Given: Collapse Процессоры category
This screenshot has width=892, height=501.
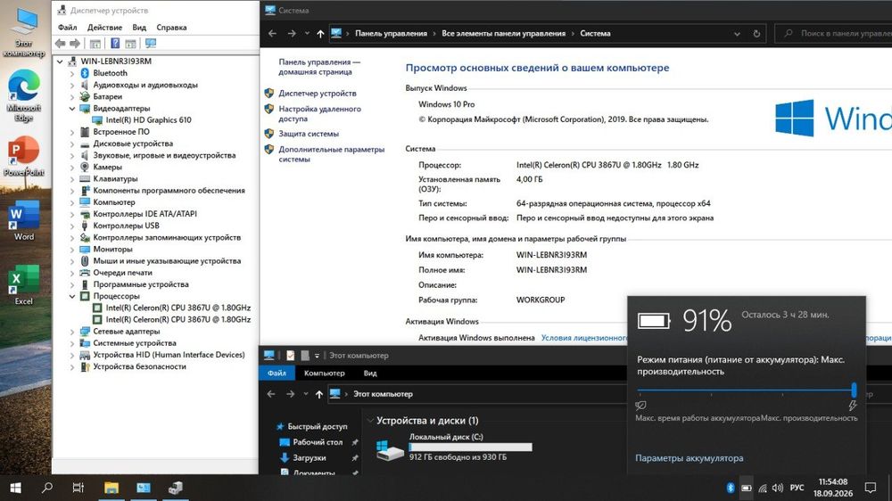Looking at the screenshot, I should [72, 296].
